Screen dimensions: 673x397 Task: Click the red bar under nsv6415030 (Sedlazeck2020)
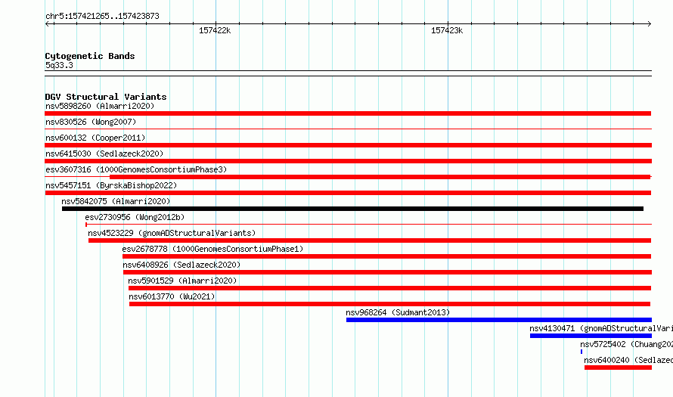point(348,161)
